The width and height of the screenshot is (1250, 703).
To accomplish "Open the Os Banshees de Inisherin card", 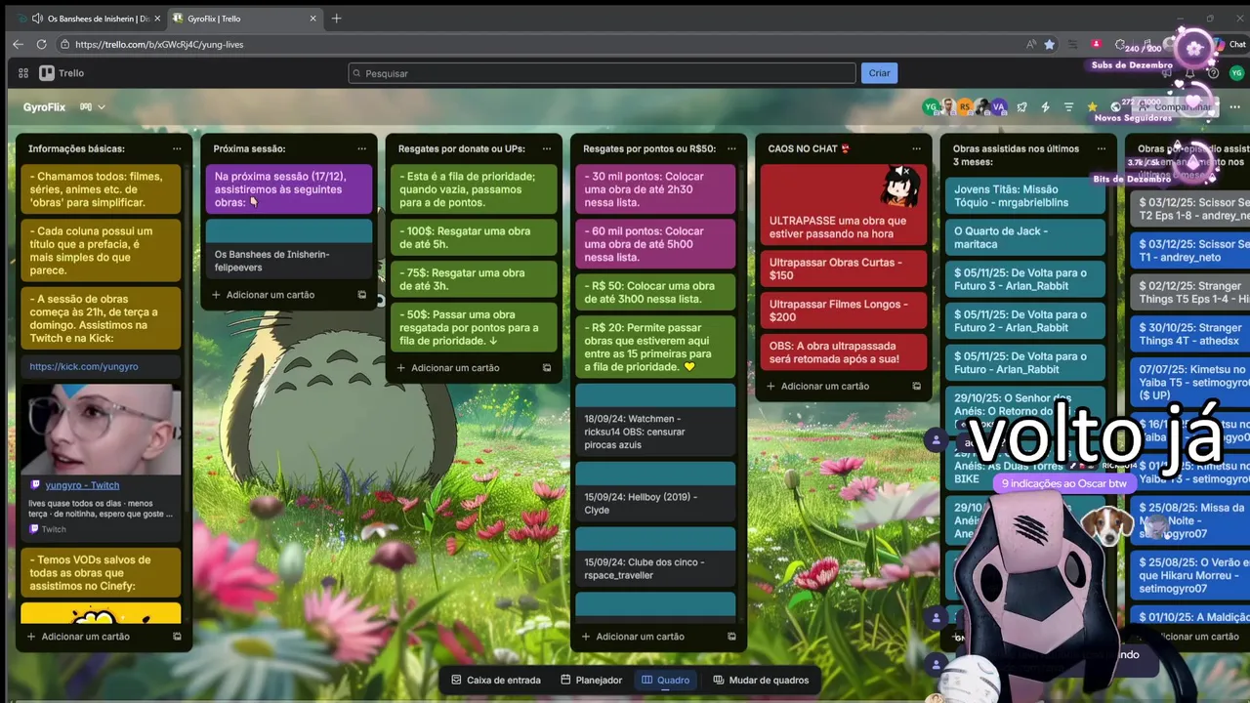I will tap(289, 249).
